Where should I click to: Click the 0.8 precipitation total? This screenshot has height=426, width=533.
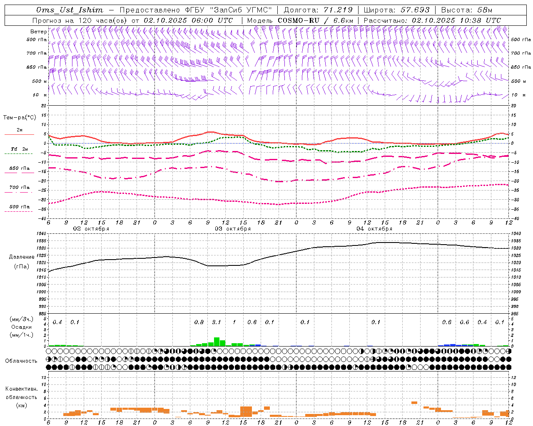199,322
